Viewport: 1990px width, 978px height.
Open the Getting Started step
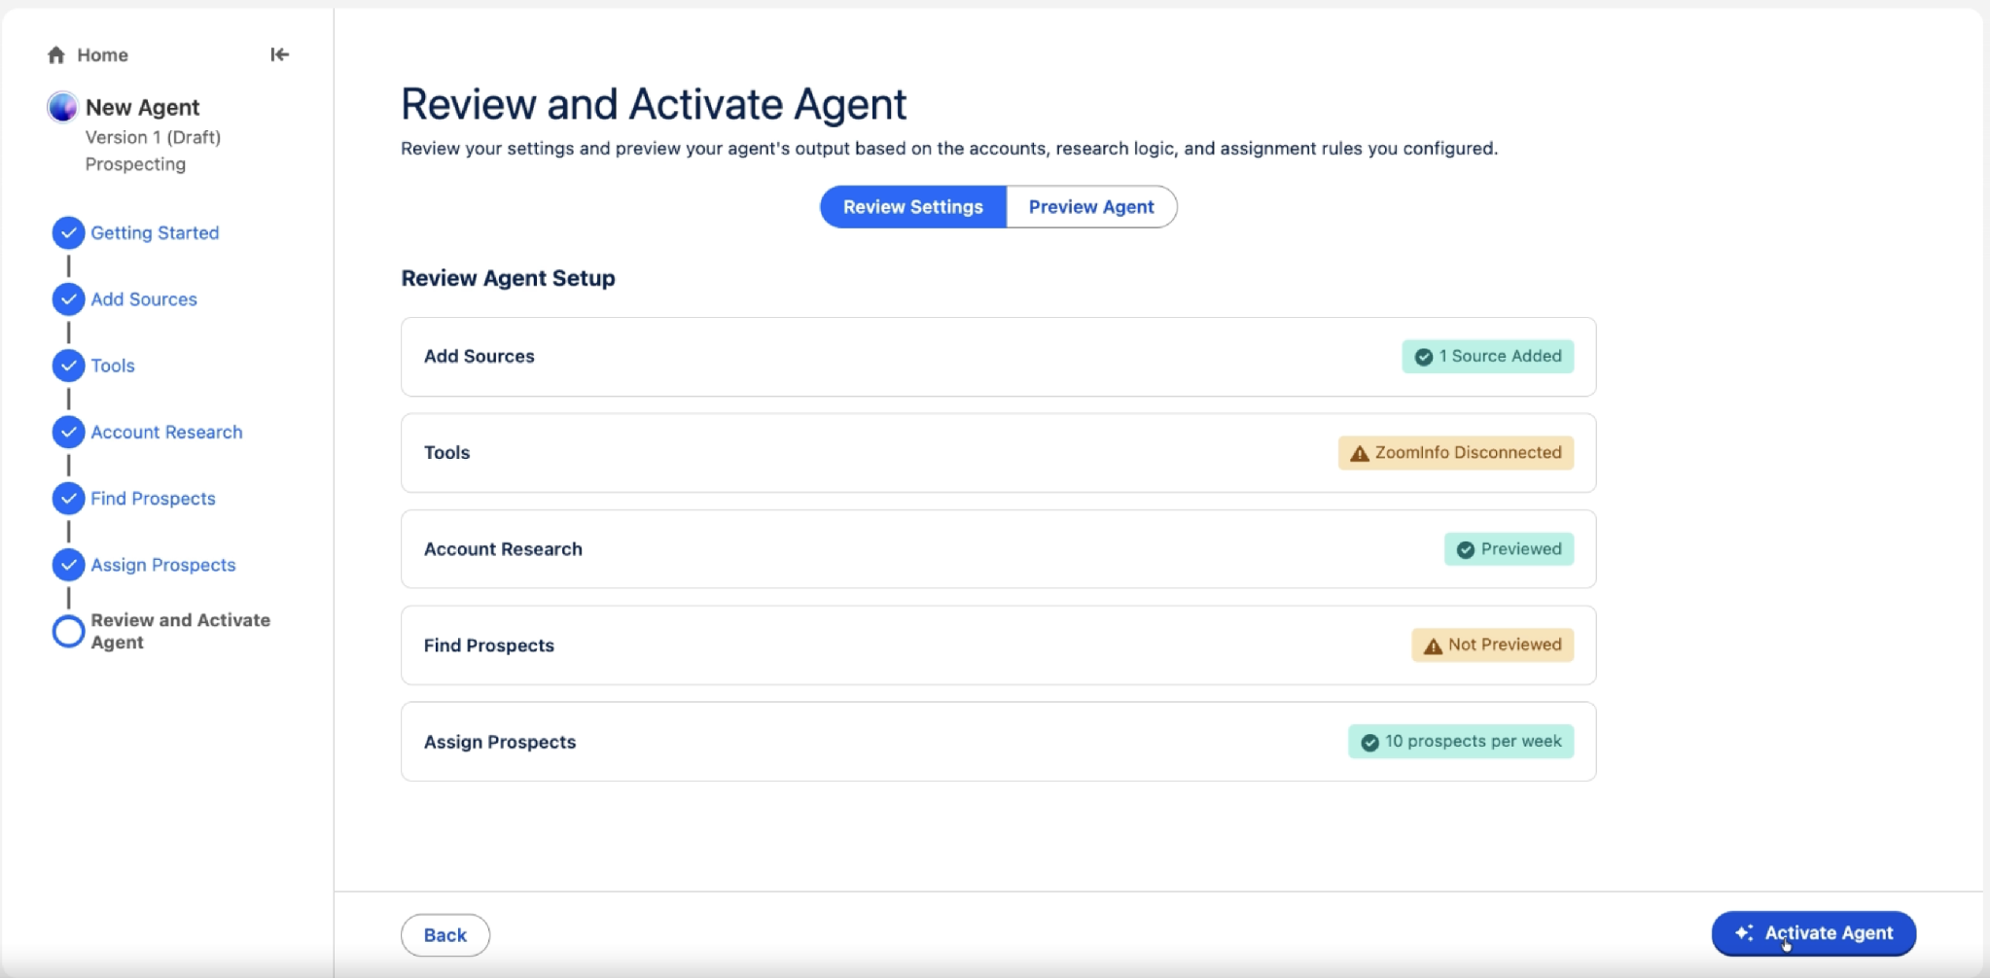pyautogui.click(x=155, y=233)
